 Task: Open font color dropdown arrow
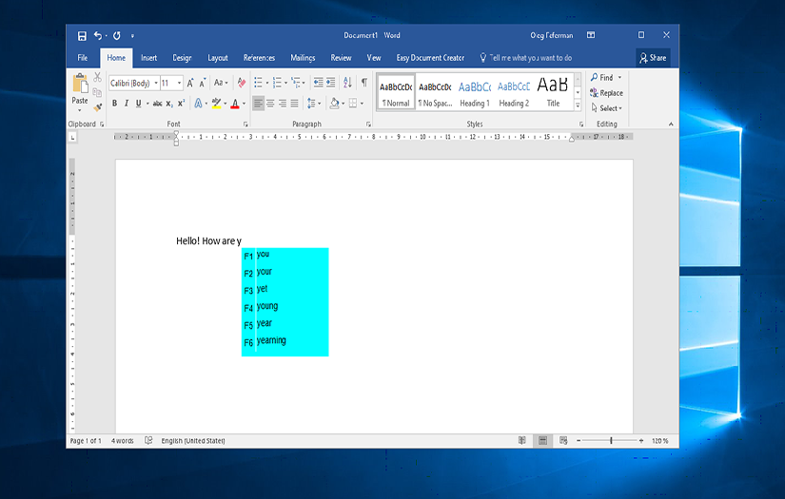point(245,104)
